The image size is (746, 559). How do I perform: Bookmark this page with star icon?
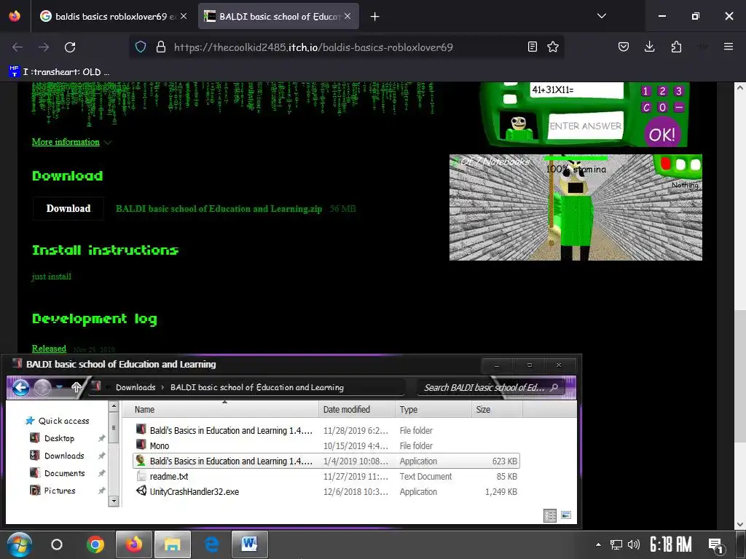click(x=552, y=47)
